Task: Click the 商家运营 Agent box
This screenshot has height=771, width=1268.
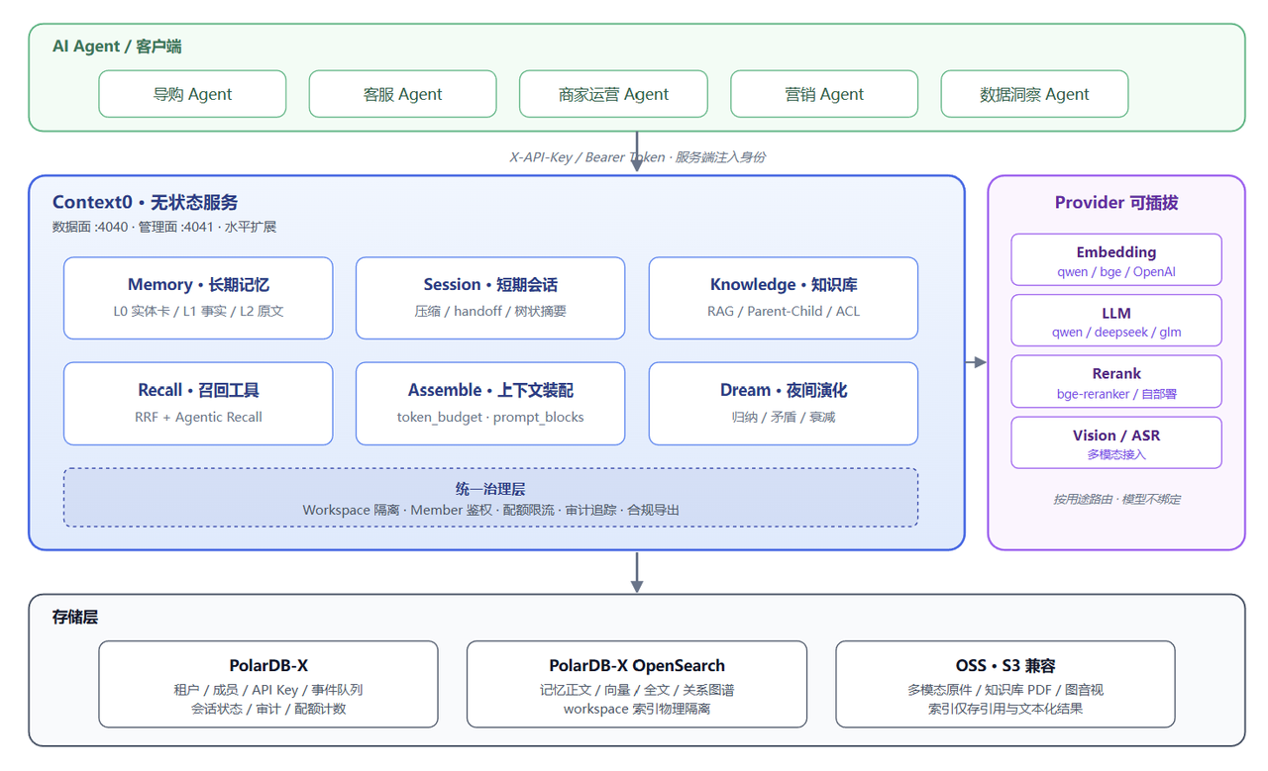Action: 613,94
